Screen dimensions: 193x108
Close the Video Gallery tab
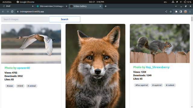(100, 6)
